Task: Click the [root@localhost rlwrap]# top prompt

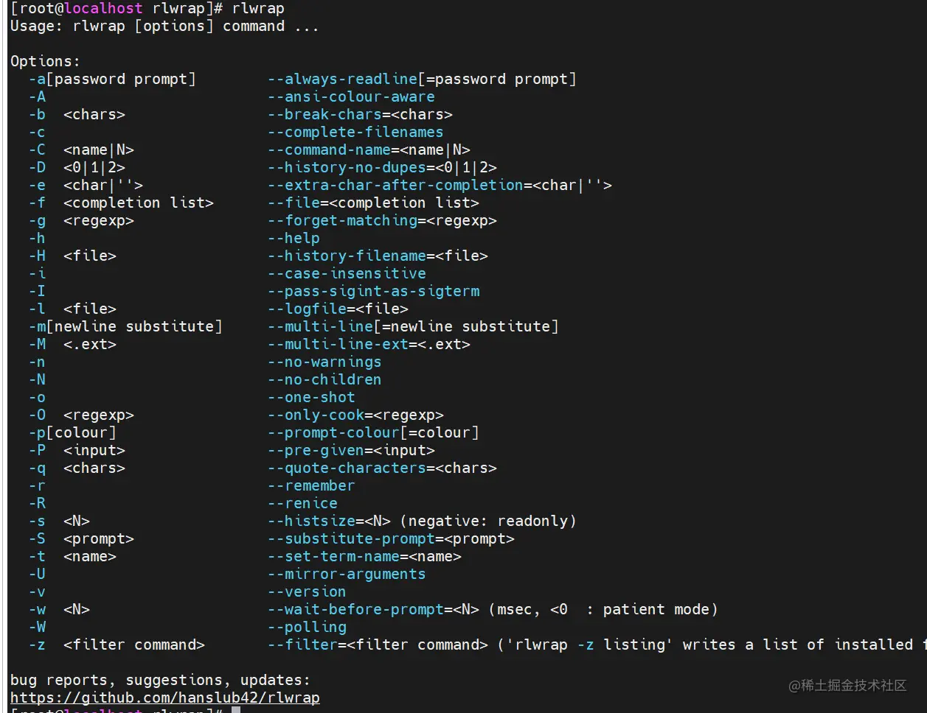Action: 117,8
